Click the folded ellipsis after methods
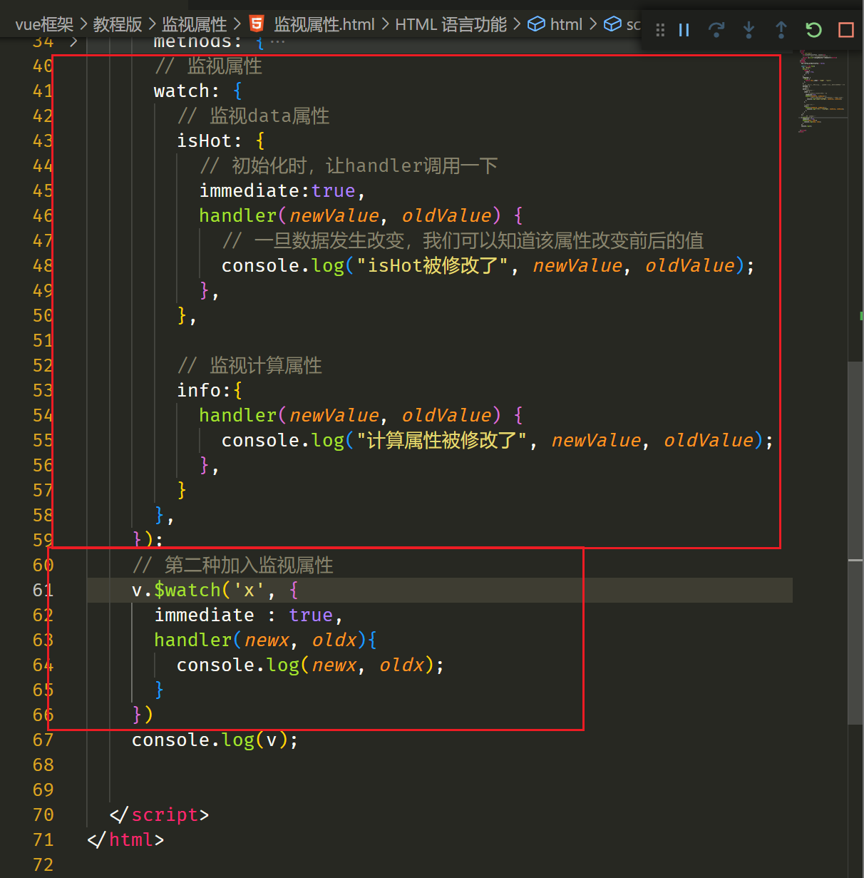Image resolution: width=864 pixels, height=878 pixels. coord(277,42)
